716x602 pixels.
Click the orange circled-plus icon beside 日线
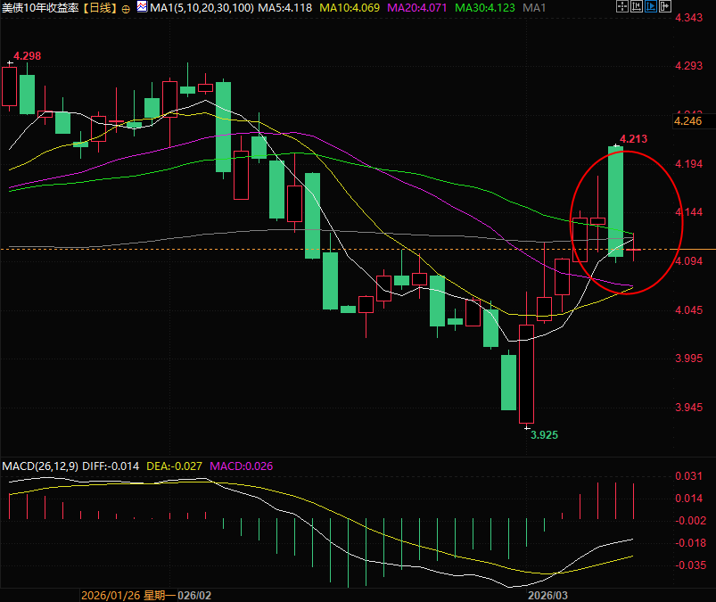[126, 9]
